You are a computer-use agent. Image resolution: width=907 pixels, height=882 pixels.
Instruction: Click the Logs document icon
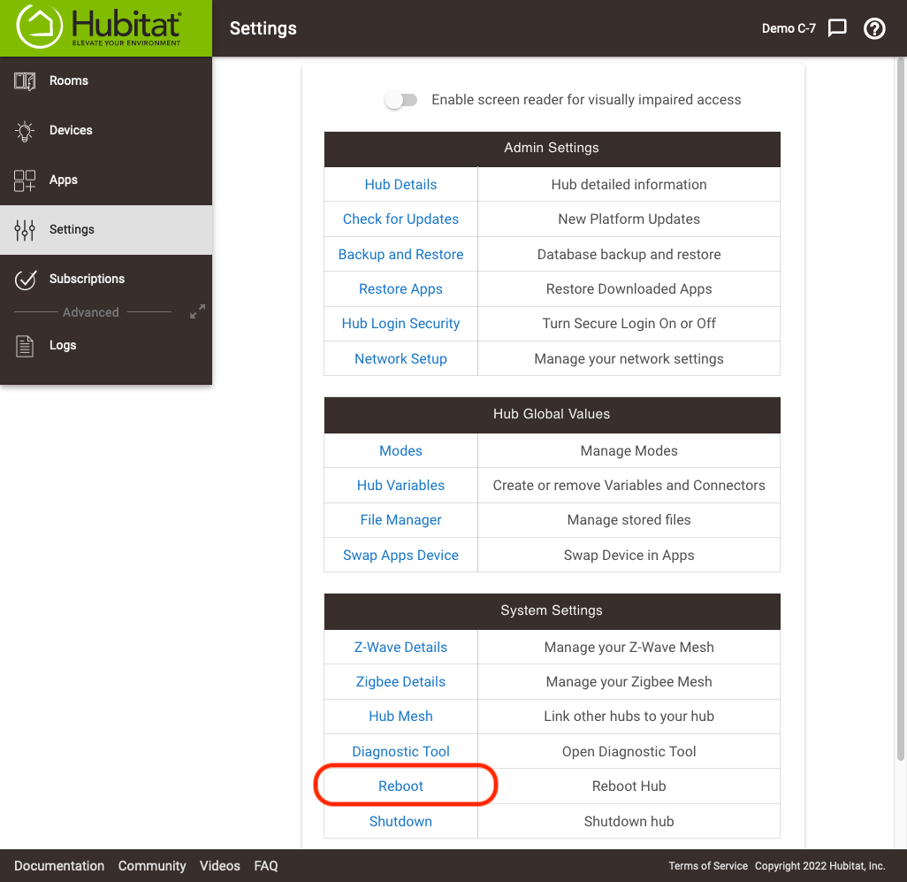24,346
